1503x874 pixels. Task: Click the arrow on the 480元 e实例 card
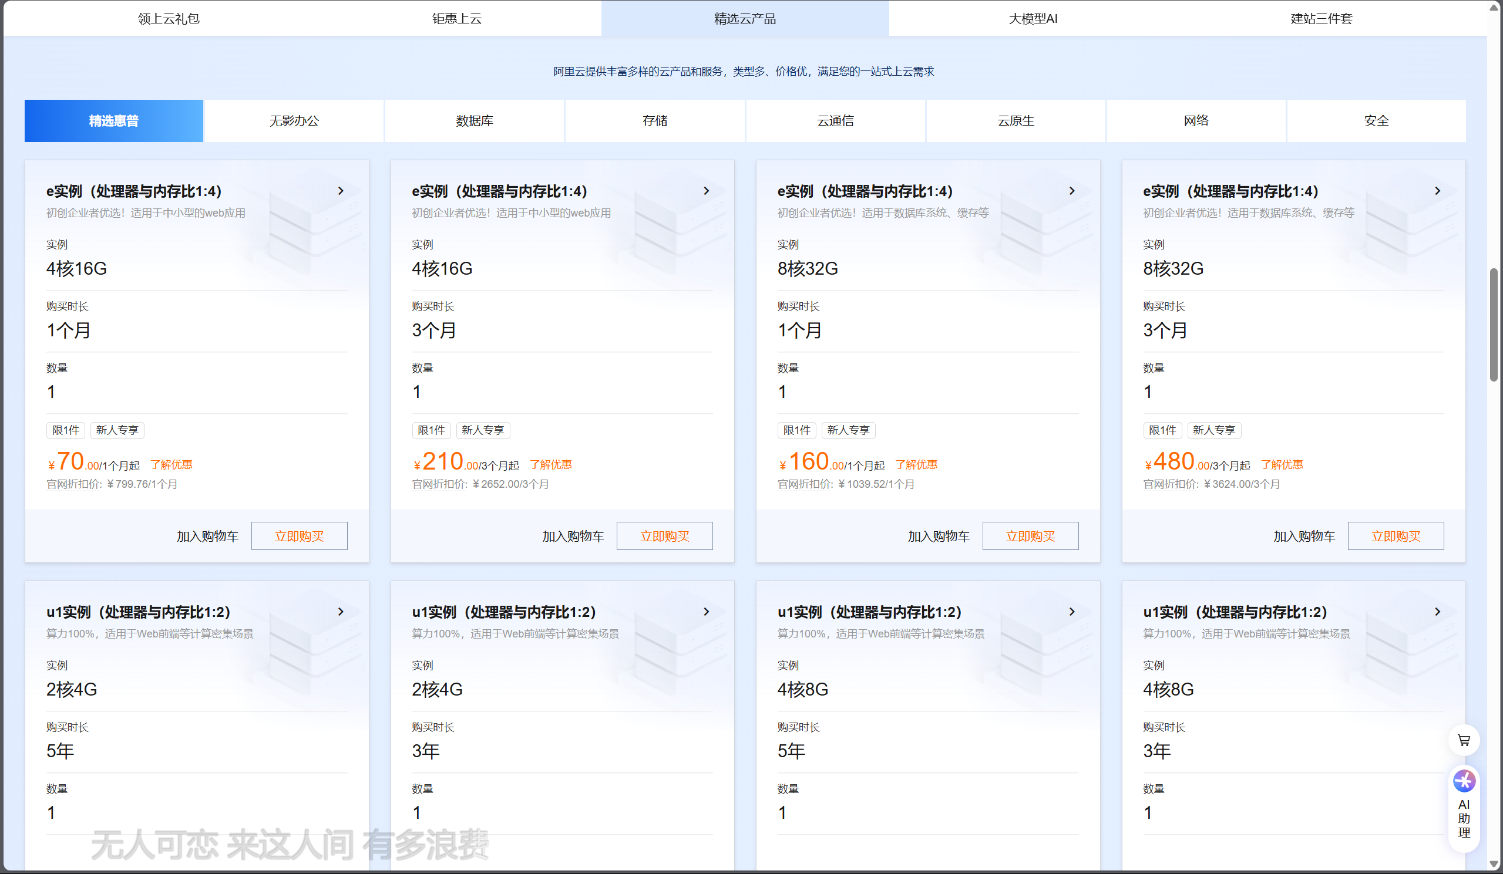click(1437, 191)
